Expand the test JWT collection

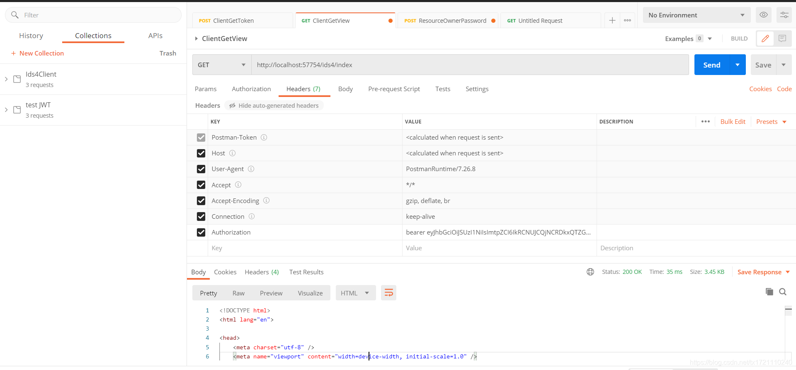tap(6, 109)
